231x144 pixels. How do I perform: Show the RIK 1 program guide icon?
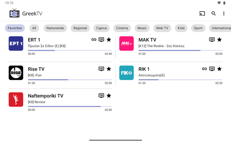point(212,69)
